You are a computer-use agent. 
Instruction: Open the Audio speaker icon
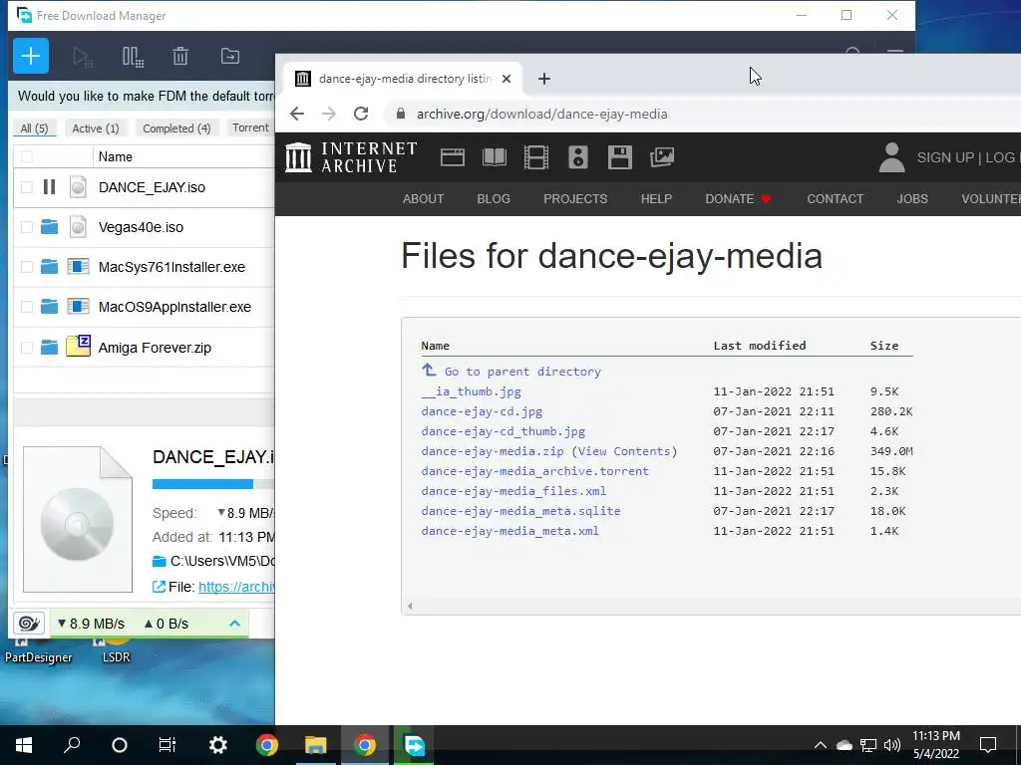click(x=578, y=157)
